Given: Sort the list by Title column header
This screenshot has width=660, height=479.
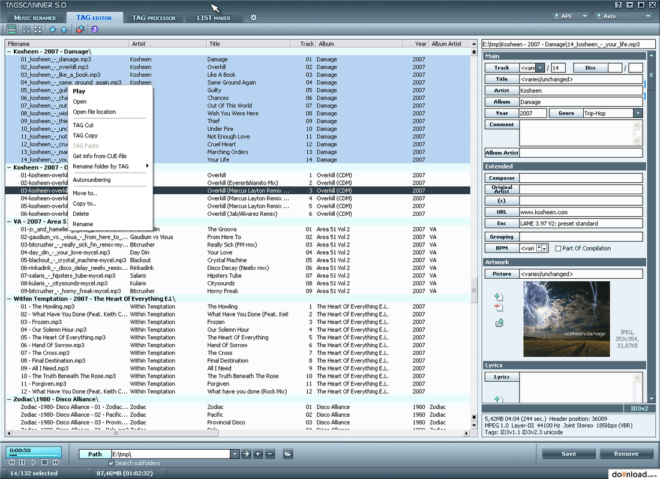Looking at the screenshot, I should click(x=248, y=44).
